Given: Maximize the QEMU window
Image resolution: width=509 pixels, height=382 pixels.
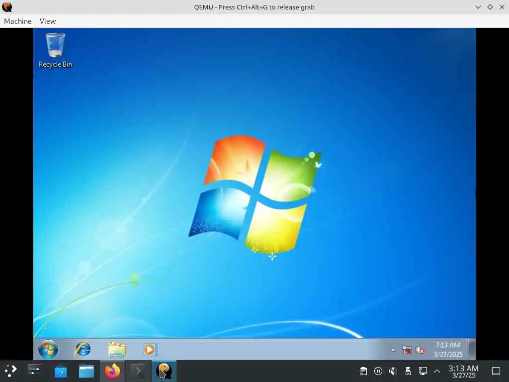Looking at the screenshot, I should click(490, 7).
